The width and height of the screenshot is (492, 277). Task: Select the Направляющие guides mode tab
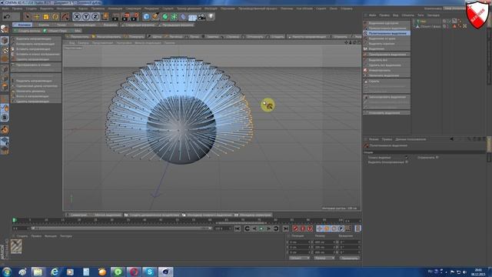85,25
